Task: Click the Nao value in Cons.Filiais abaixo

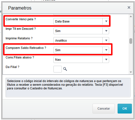Action: coord(58,60)
